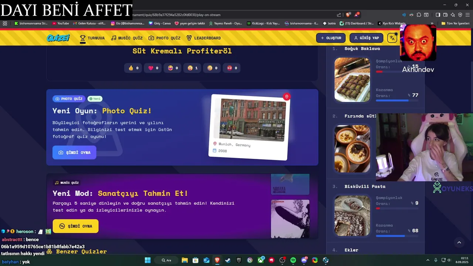Open the Bisküvili Pasta image

[352, 215]
